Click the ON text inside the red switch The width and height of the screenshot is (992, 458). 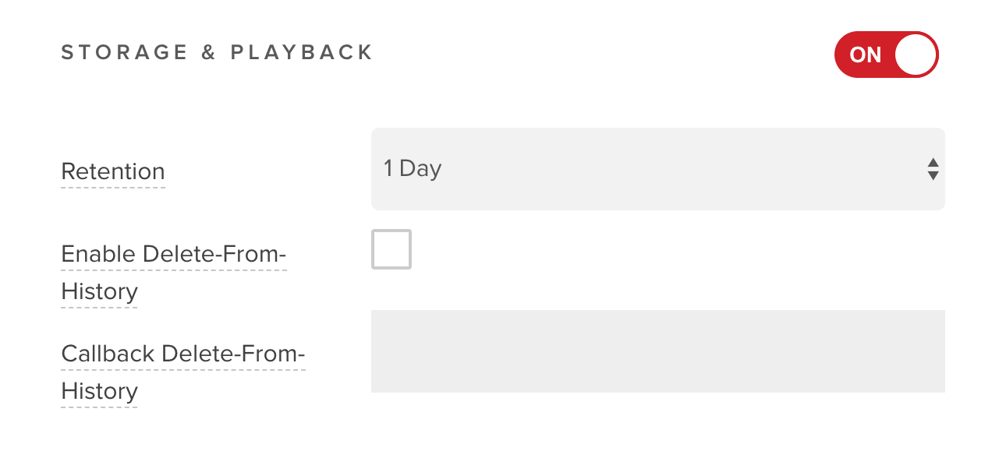(x=865, y=55)
